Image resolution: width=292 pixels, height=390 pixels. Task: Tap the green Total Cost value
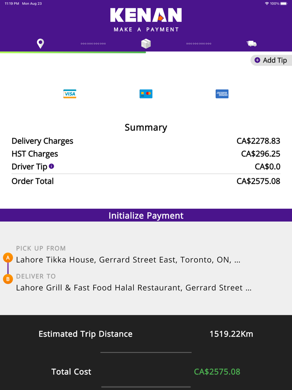(x=217, y=372)
